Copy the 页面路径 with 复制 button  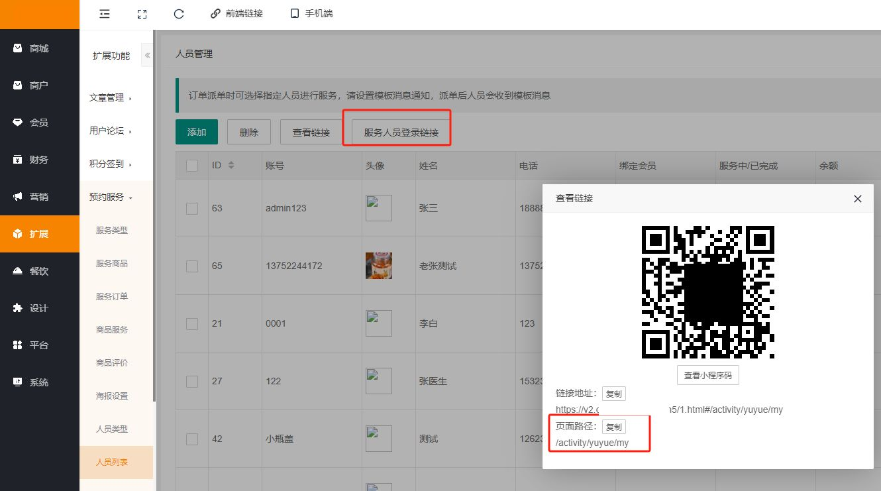(x=613, y=427)
